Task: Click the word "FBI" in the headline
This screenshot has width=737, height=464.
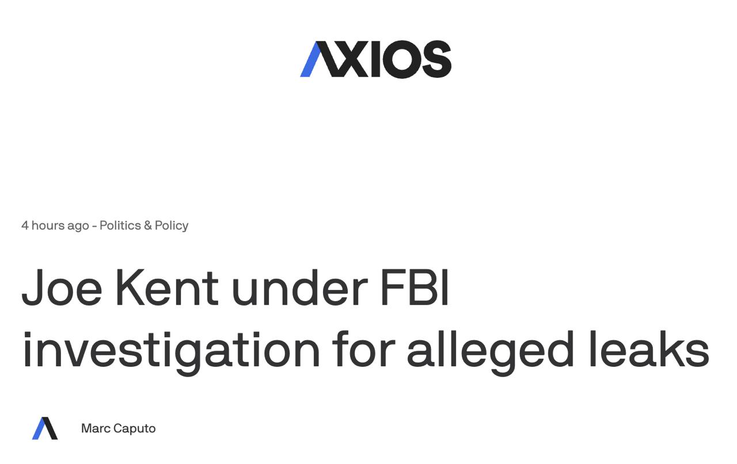Action: pyautogui.click(x=414, y=287)
